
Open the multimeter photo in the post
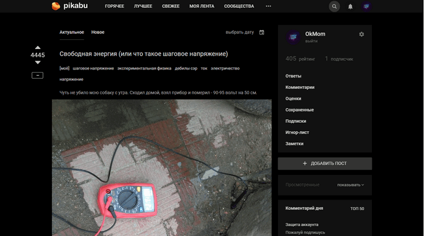(x=162, y=168)
